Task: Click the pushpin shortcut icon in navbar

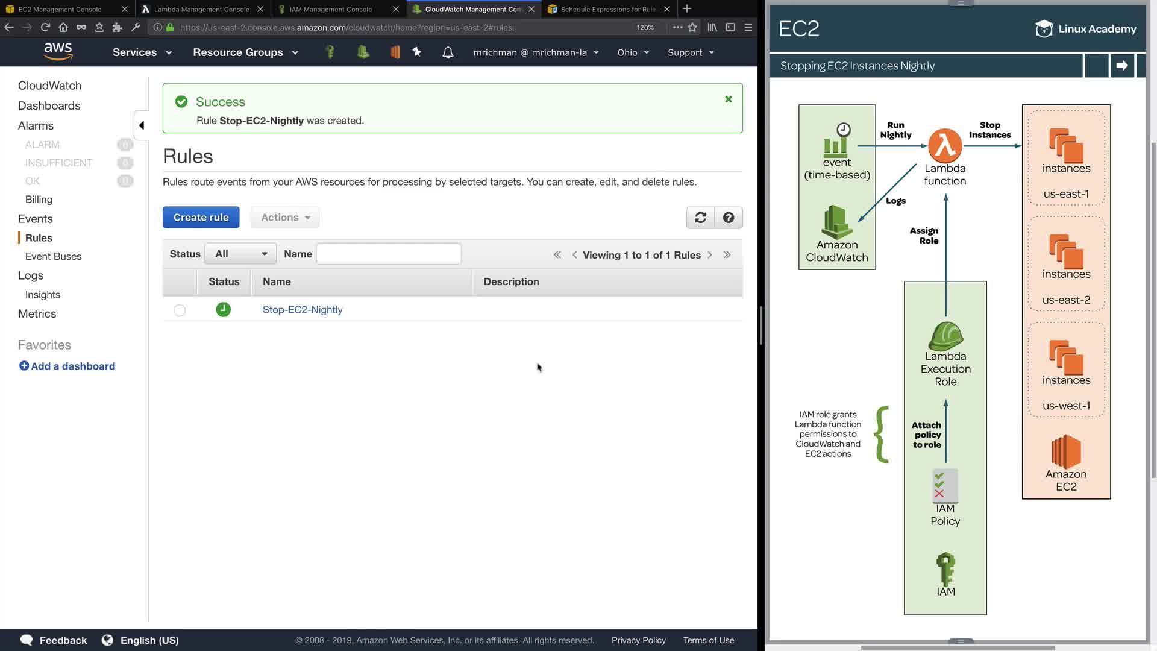Action: (417, 52)
